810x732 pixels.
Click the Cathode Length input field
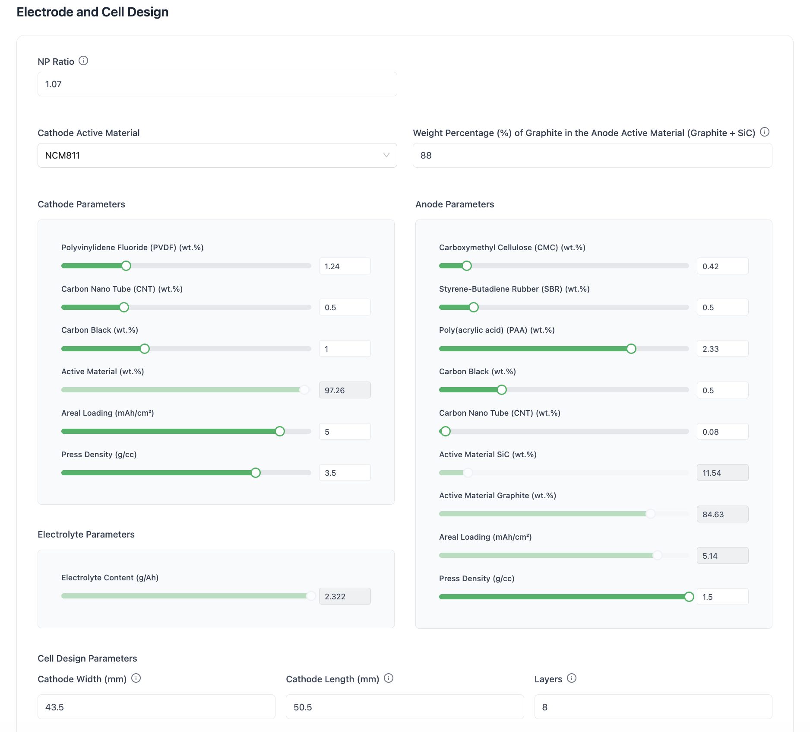click(x=405, y=707)
